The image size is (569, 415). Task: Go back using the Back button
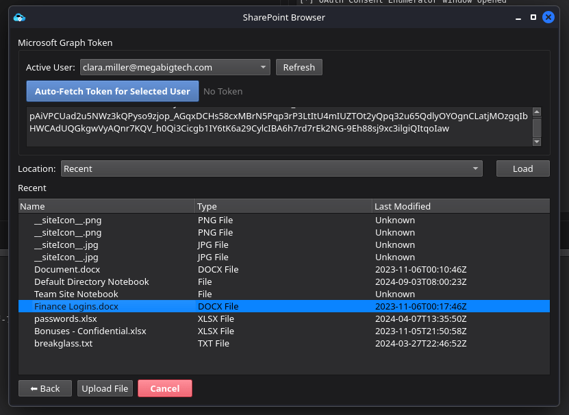(45, 388)
